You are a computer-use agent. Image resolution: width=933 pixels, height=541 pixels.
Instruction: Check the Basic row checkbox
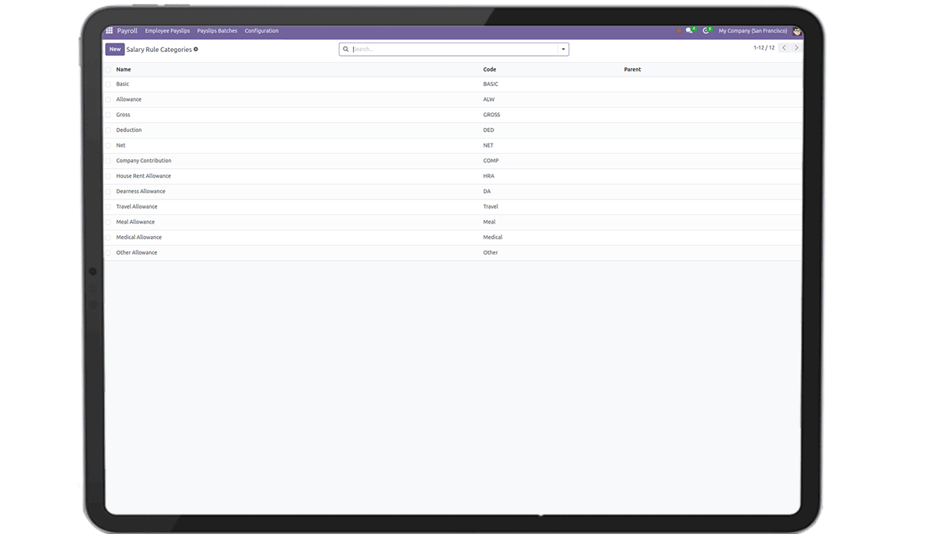click(109, 84)
